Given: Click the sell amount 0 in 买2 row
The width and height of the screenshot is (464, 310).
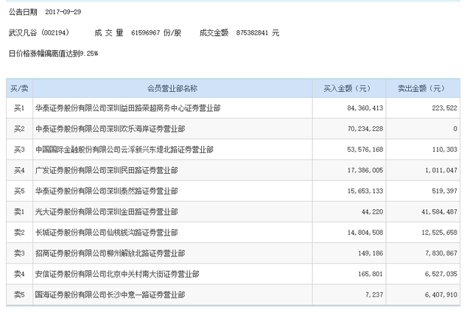Looking at the screenshot, I should click(455, 129).
